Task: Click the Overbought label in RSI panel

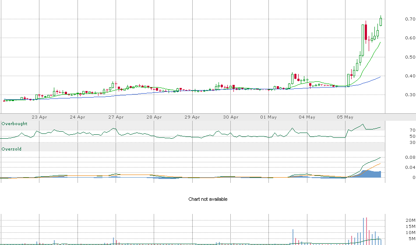Action: click(x=14, y=124)
